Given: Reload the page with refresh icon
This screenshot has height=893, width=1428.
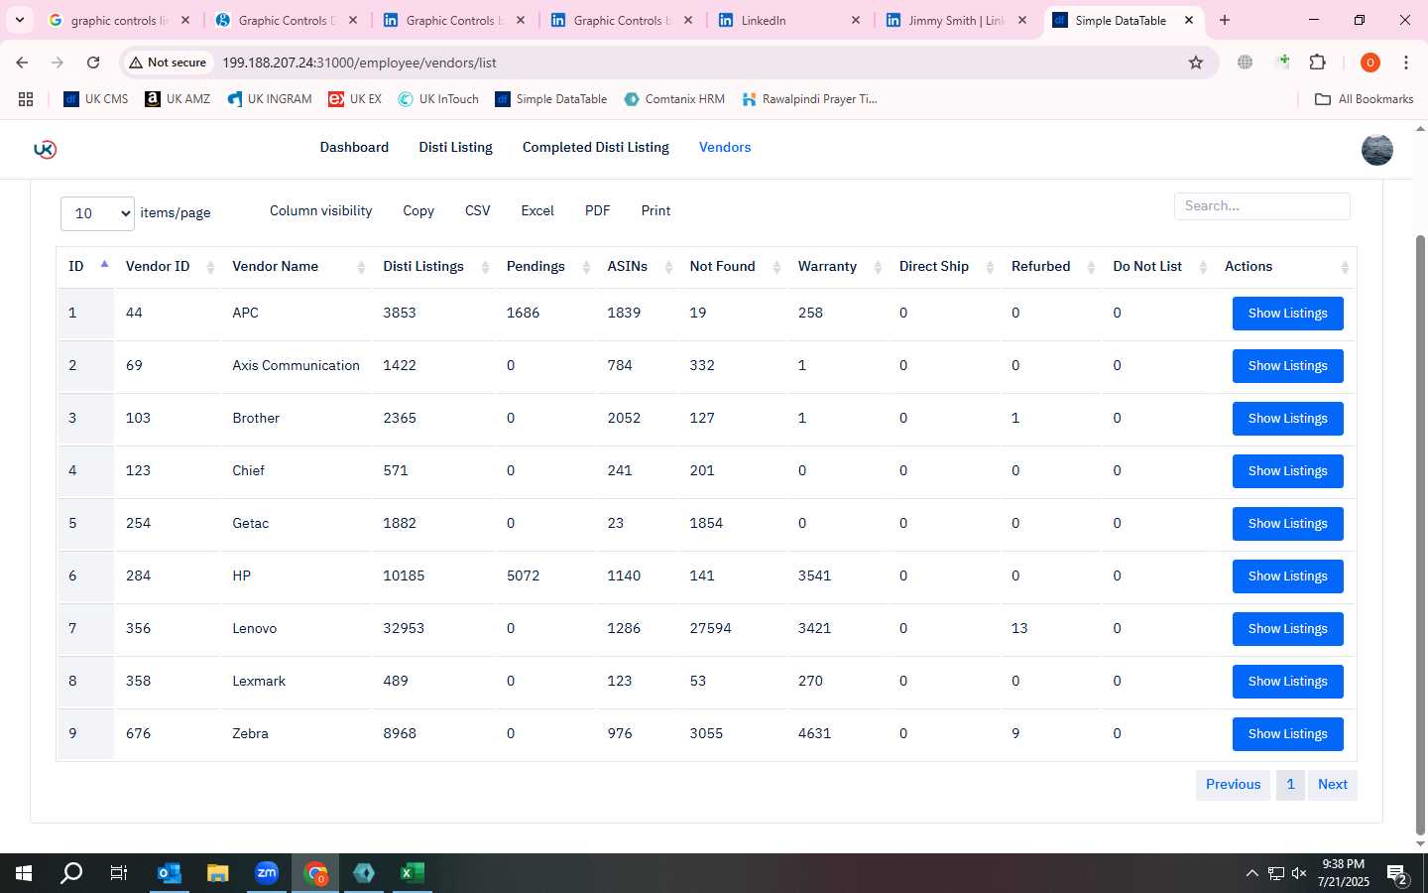Looking at the screenshot, I should 93,63.
